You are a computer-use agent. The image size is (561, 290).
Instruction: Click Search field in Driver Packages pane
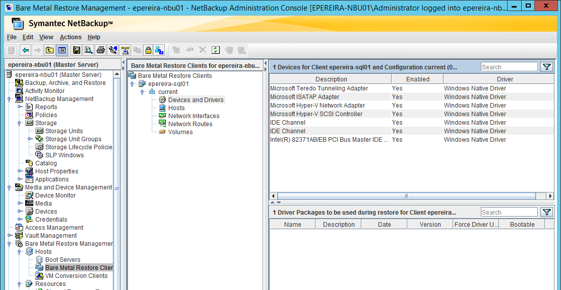(x=509, y=212)
